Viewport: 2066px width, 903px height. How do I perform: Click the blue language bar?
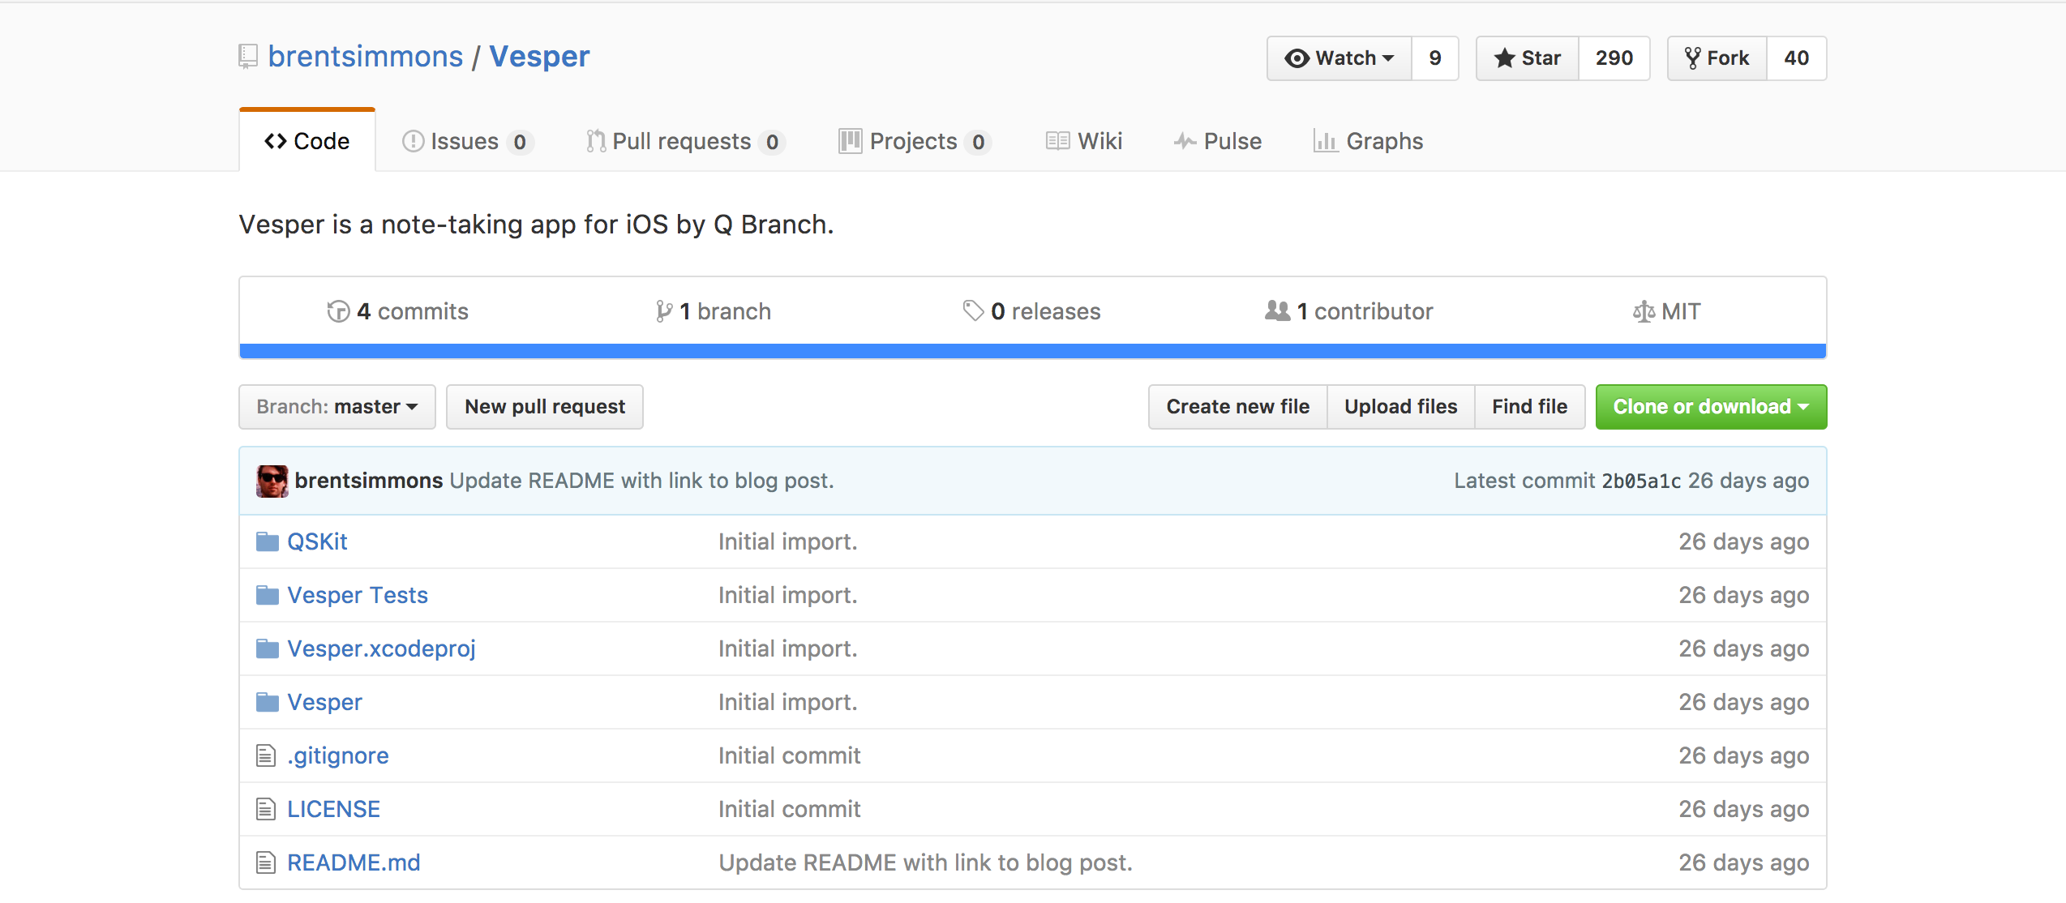coord(1032,351)
